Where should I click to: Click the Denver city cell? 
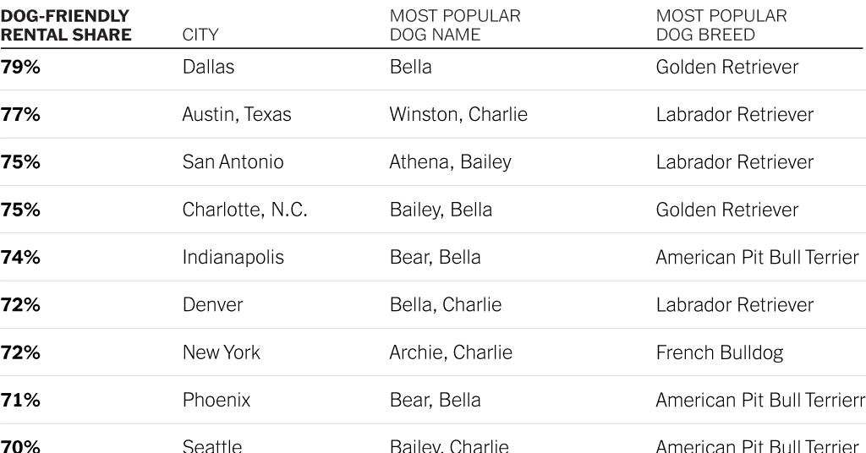tap(212, 304)
